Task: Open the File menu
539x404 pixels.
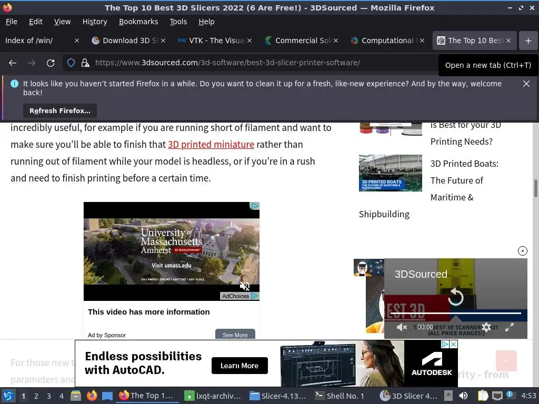Action: 12,22
